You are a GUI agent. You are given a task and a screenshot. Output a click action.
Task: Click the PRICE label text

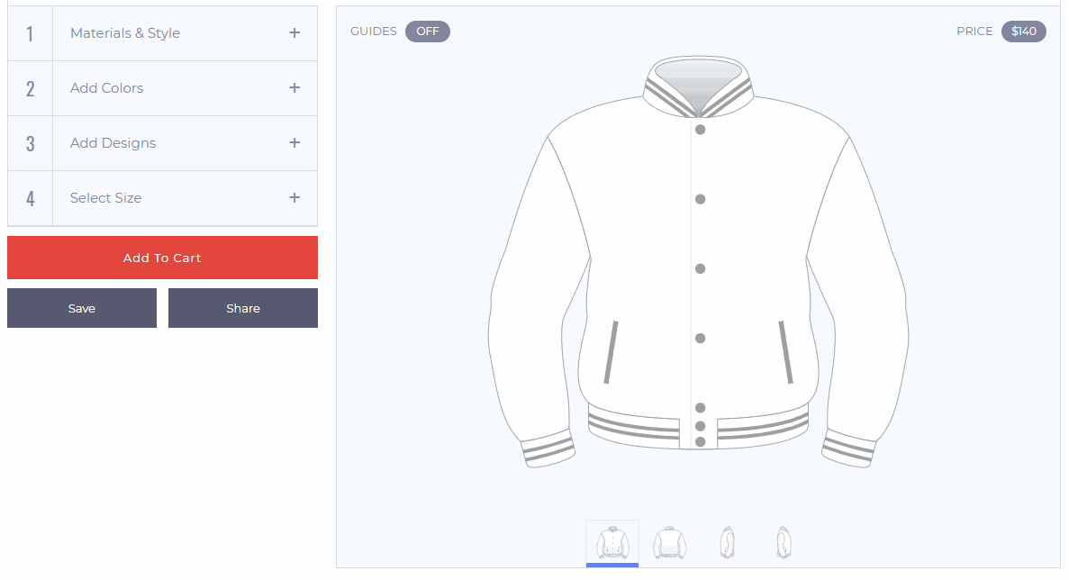click(x=974, y=32)
